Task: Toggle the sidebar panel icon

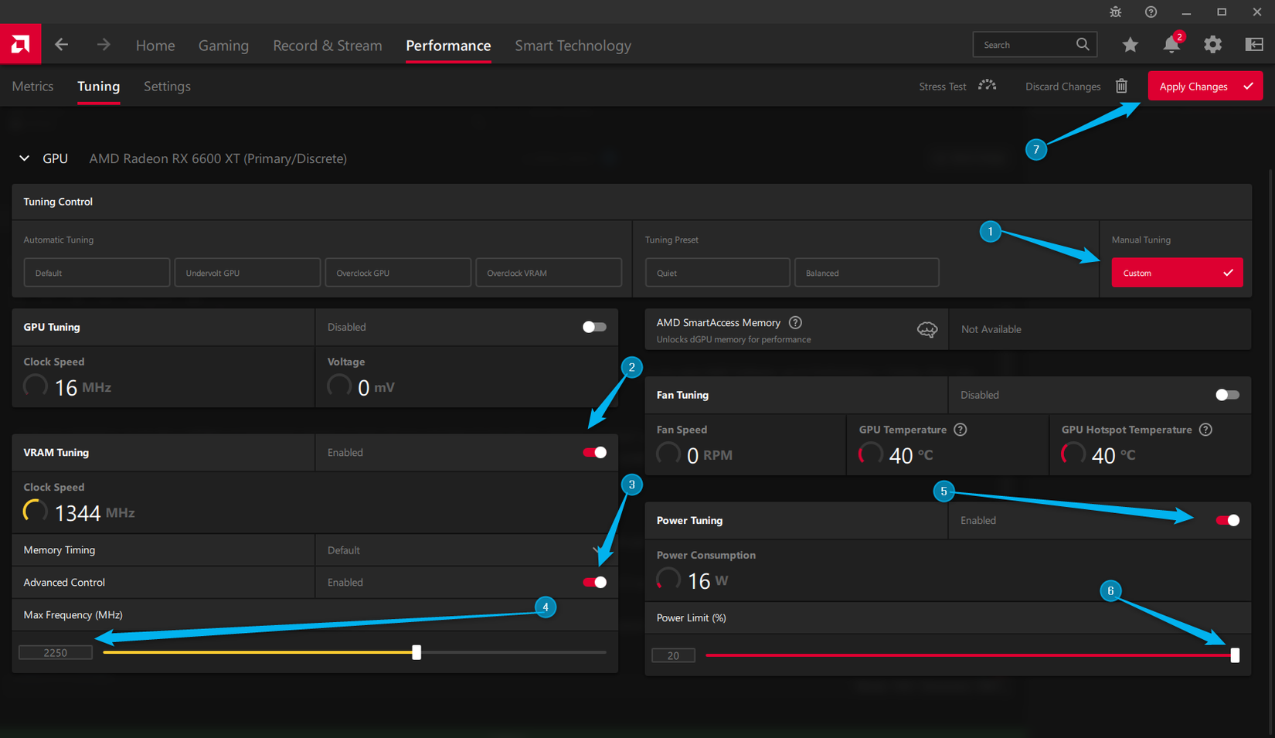Action: click(1253, 45)
